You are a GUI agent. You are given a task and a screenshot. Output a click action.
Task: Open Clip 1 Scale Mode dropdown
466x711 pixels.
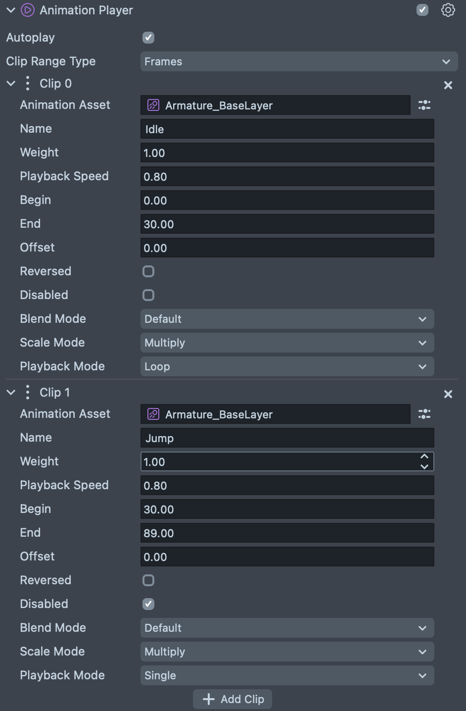pos(287,652)
